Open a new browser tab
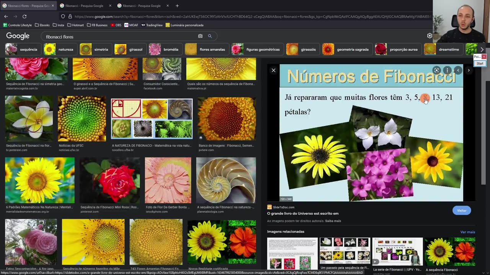This screenshot has height=275, width=490. click(177, 6)
